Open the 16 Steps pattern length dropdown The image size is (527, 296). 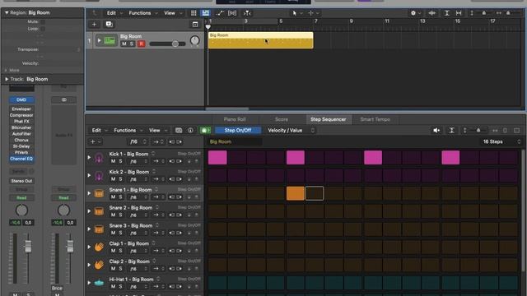coord(501,141)
